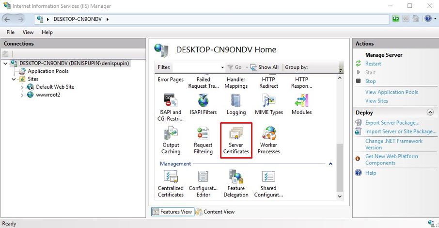Open the File menu
The image size is (439, 228).
click(10, 32)
